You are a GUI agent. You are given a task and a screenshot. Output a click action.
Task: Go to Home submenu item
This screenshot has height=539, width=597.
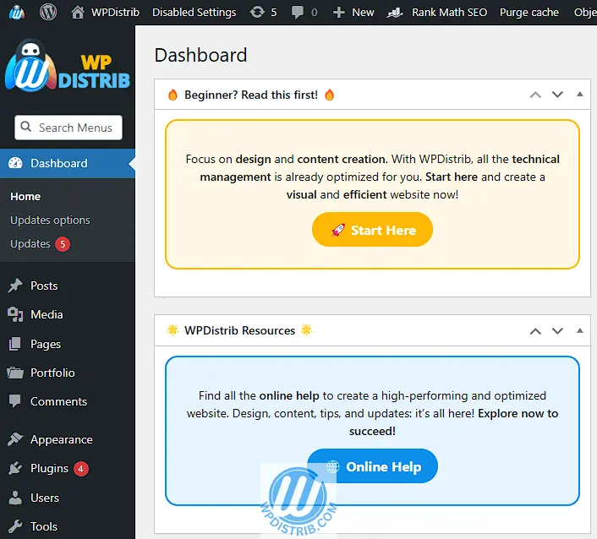pyautogui.click(x=25, y=197)
